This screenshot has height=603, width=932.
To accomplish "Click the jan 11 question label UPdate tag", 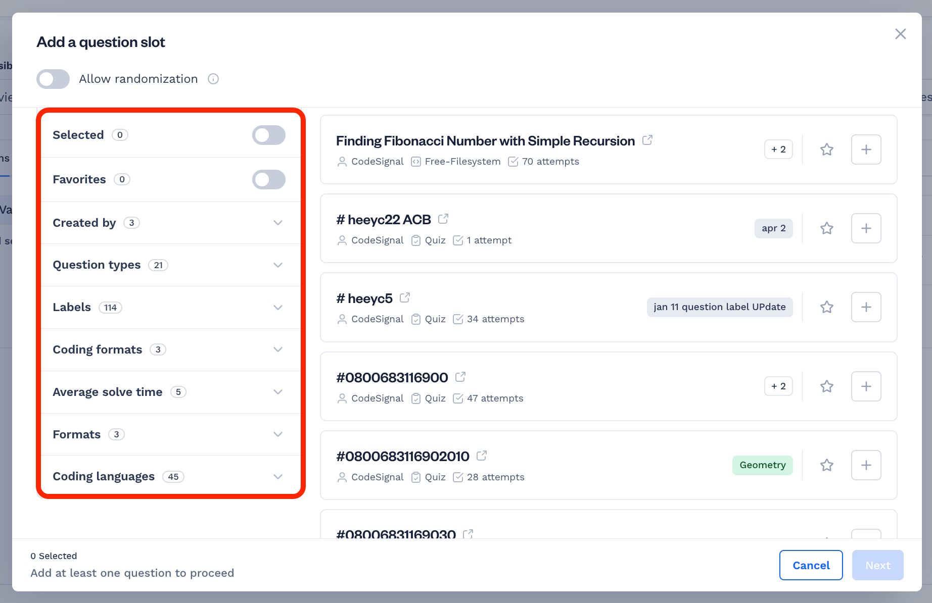I will pos(719,307).
